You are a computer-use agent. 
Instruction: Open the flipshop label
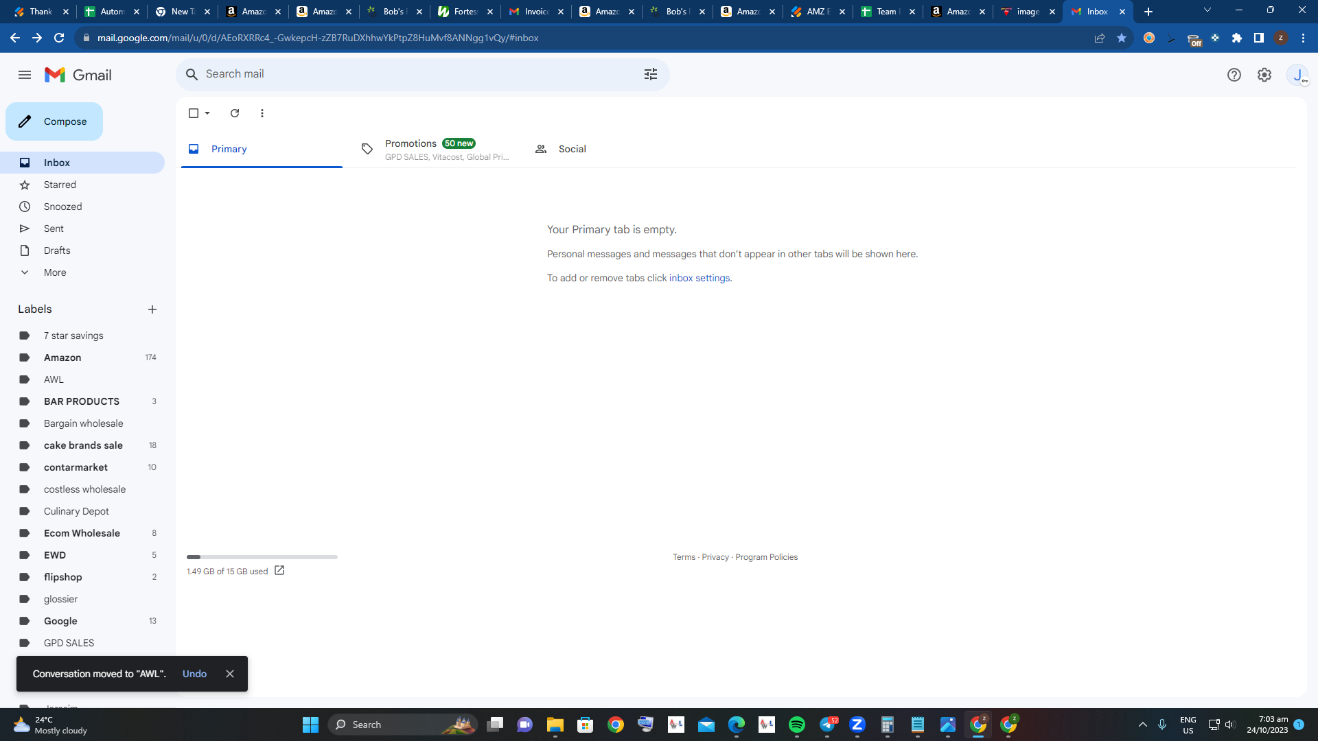click(82, 577)
